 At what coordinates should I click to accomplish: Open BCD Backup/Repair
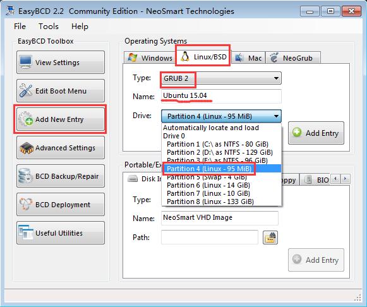coord(61,176)
